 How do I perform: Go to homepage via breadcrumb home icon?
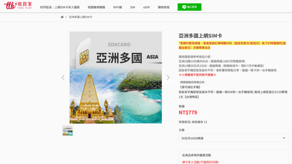coord(62,17)
